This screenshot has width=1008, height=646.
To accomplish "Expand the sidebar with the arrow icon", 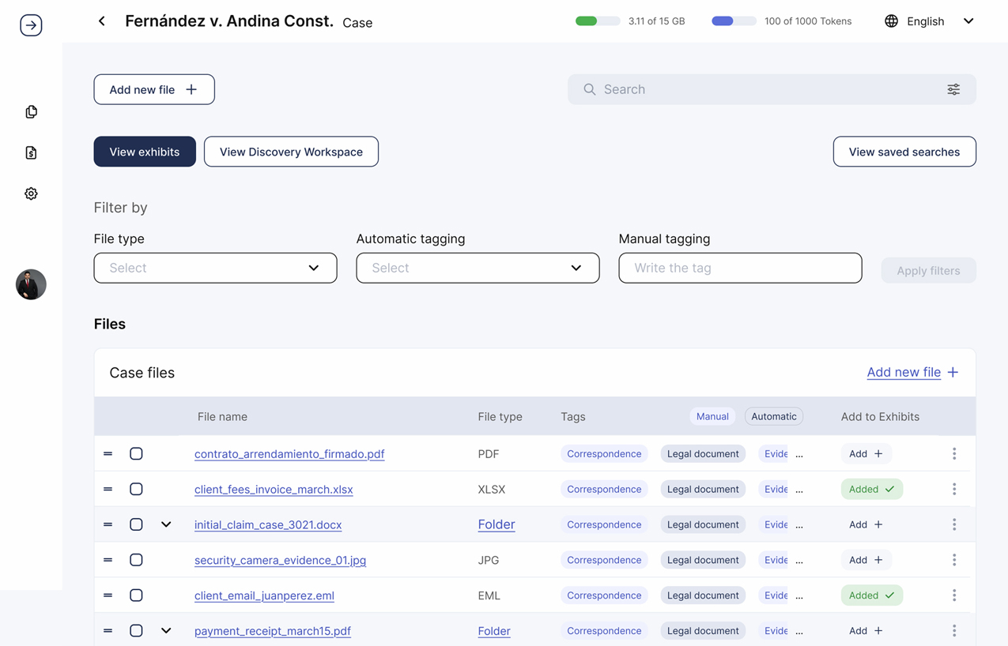I will click(x=31, y=25).
